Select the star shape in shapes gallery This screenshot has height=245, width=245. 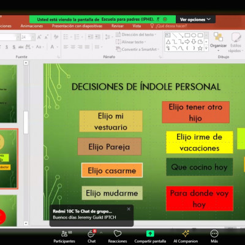(200, 48)
